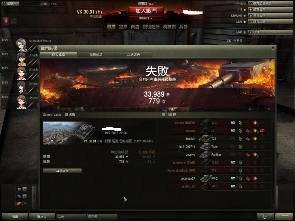This screenshot has height=221, width=295.
Task: Click the grey-haired Feldwebel Praun crew portrait
Action: pos(21,45)
